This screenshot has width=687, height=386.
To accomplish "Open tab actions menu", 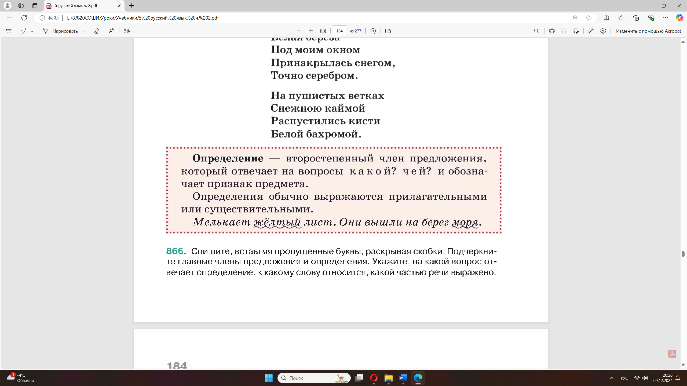I will click(x=35, y=6).
